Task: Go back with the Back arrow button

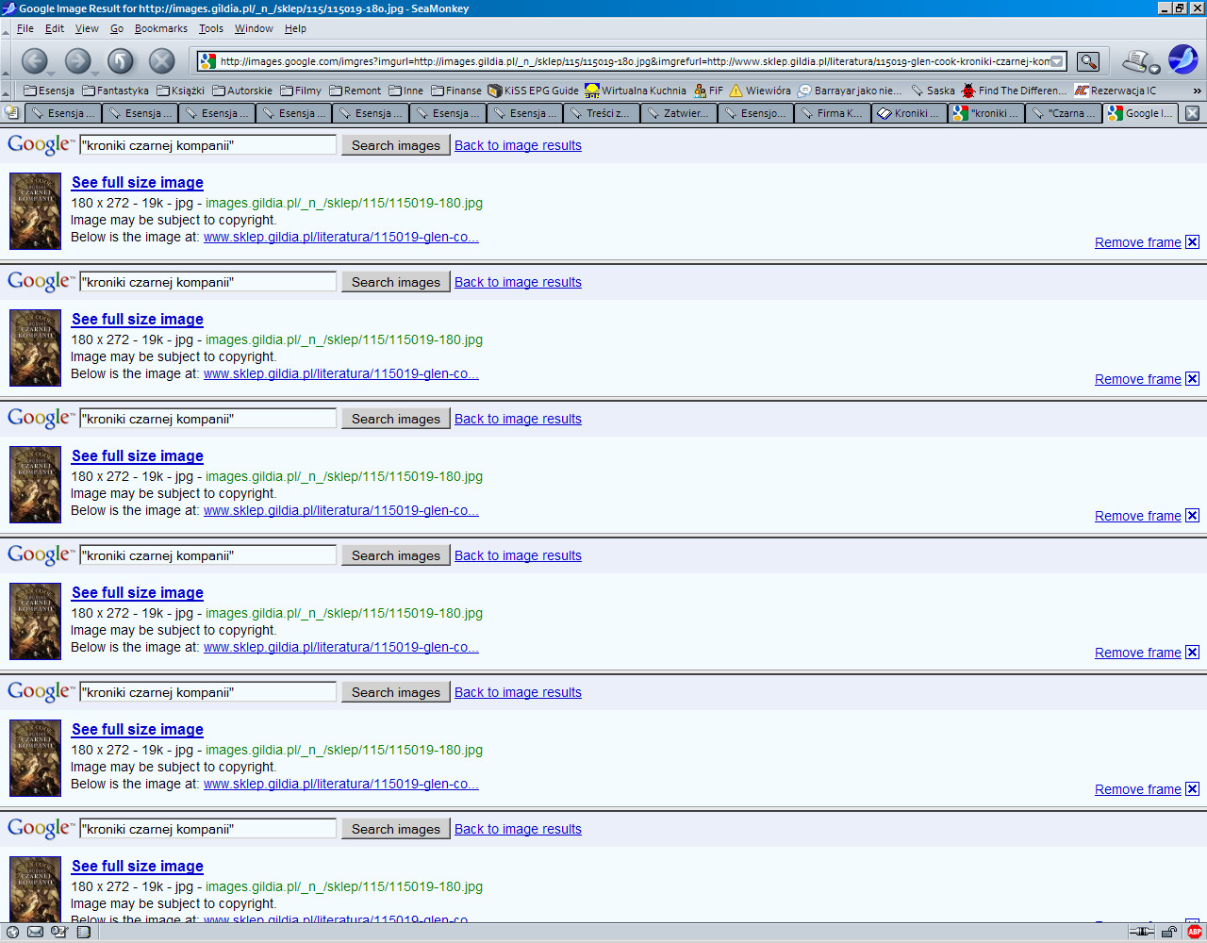Action: pyautogui.click(x=35, y=61)
